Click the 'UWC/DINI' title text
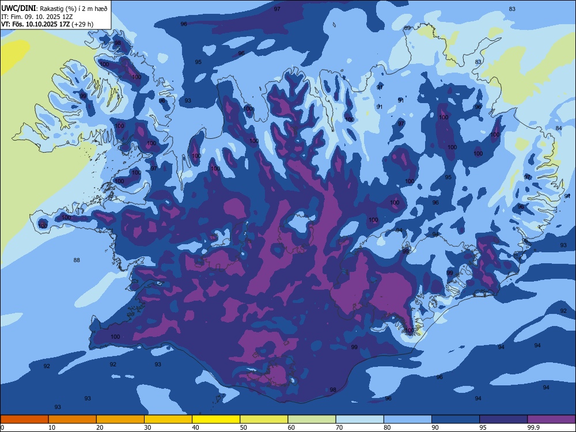The height and width of the screenshot is (432, 576). click(x=18, y=8)
